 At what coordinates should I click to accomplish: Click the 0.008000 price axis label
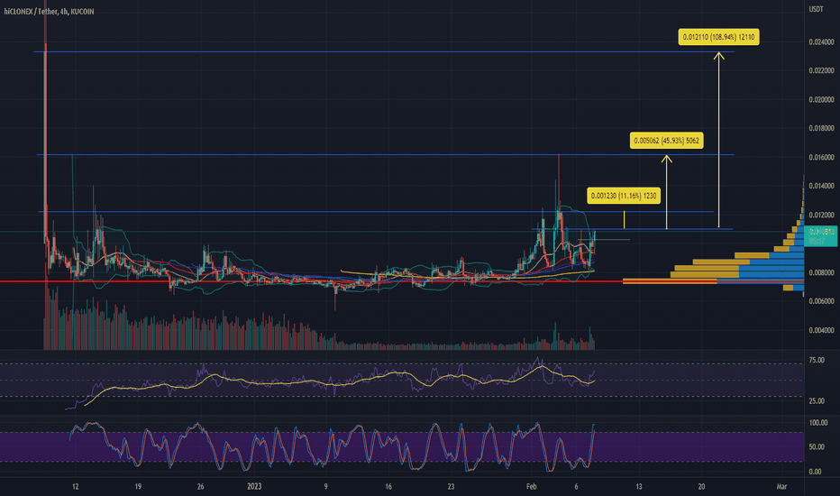(x=821, y=272)
